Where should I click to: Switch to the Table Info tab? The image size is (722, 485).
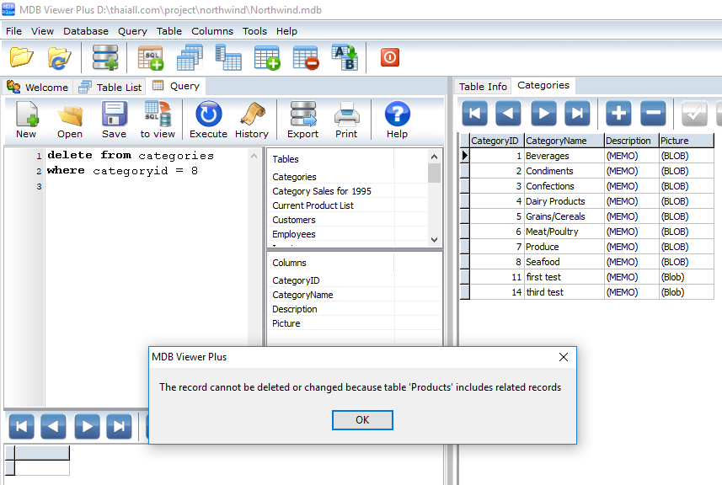pos(483,86)
